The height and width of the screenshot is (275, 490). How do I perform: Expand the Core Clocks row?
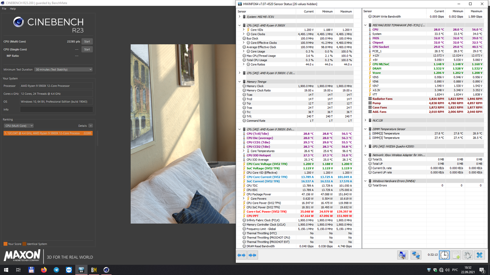click(244, 34)
